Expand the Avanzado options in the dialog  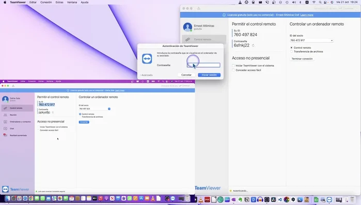tap(147, 75)
